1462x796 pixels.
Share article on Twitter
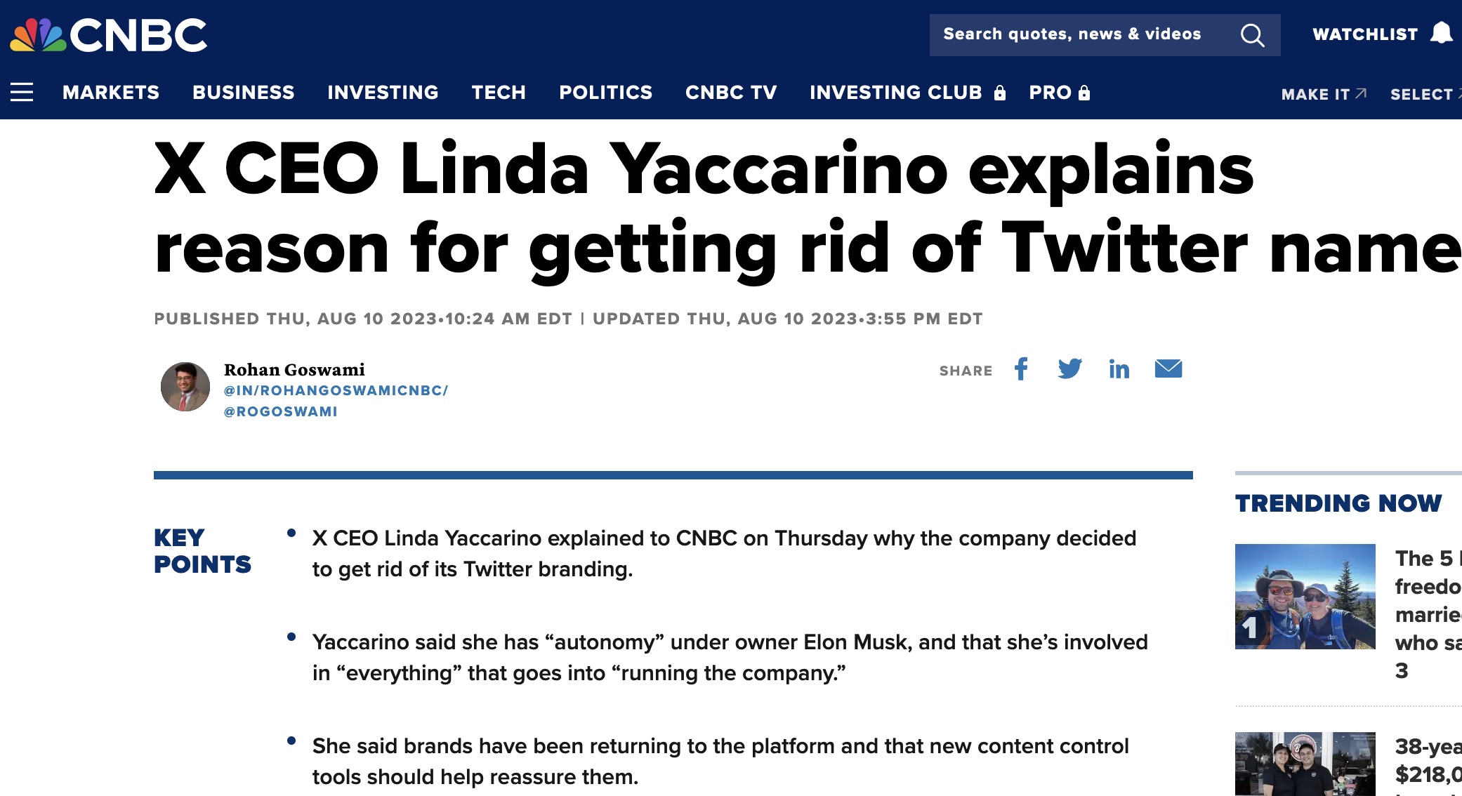click(1069, 369)
